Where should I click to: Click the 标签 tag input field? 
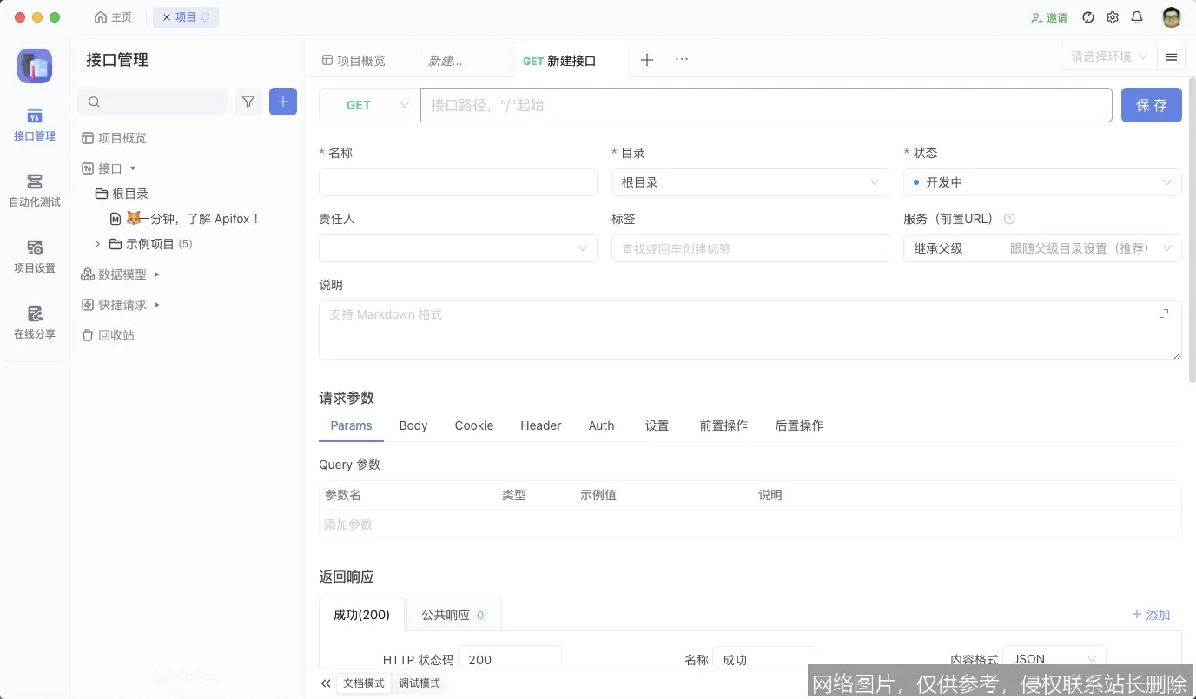pos(750,248)
